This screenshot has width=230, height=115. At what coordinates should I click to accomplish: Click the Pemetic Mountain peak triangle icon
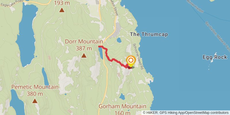tap(35, 101)
